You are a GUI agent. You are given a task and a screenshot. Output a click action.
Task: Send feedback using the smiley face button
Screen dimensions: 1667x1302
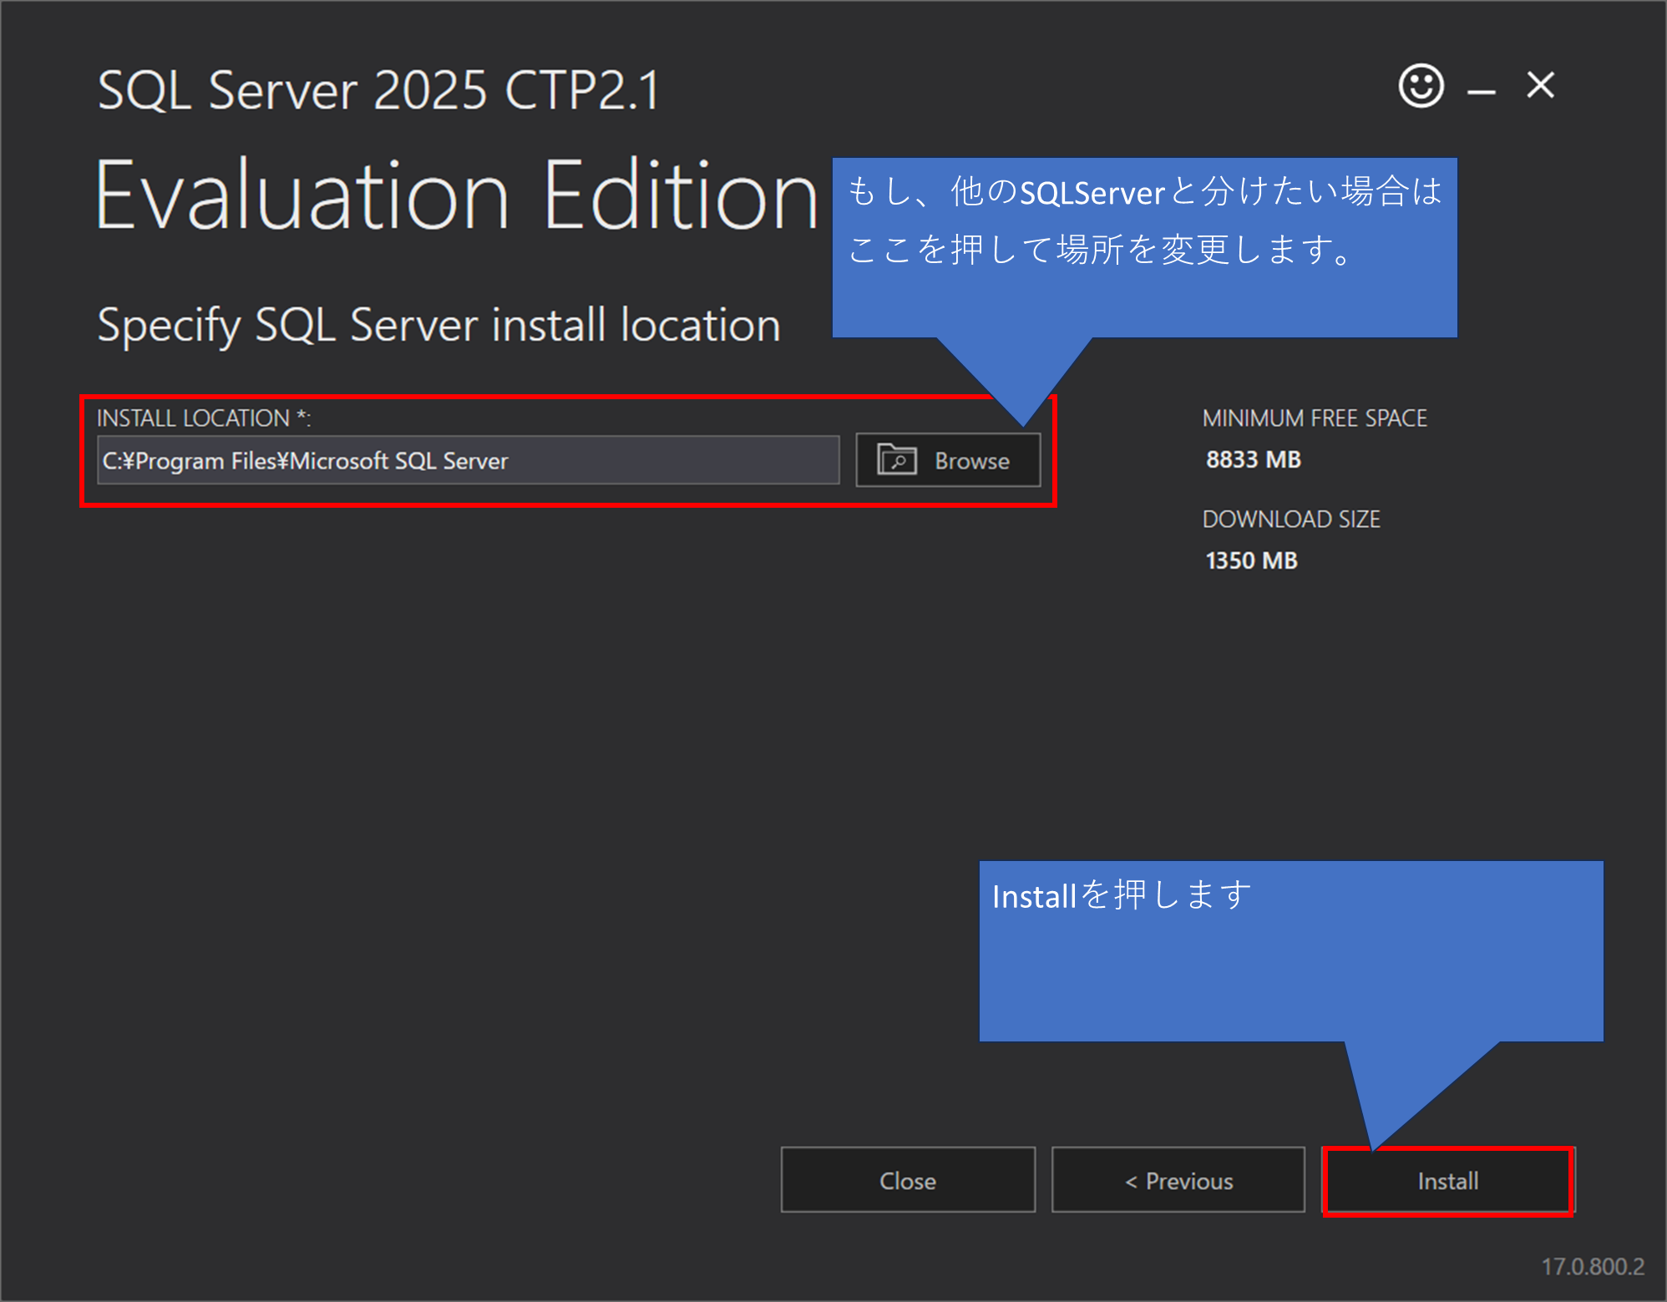click(x=1422, y=84)
